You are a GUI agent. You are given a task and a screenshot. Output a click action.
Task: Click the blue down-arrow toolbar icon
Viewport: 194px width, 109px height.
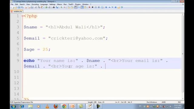[112, 7]
